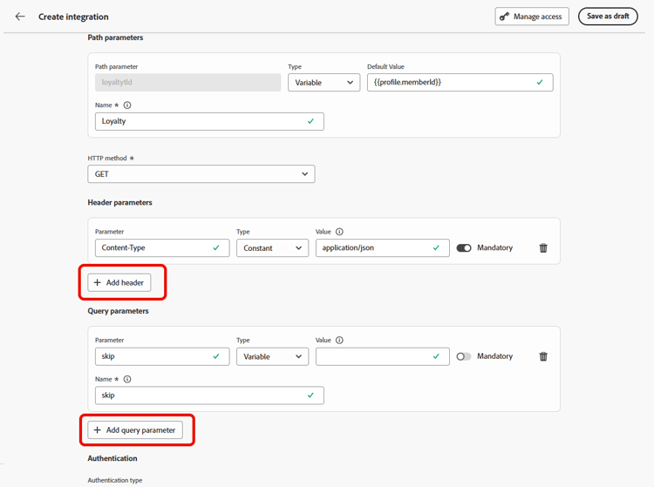The width and height of the screenshot is (654, 487).
Task: Click the Add header button
Action: (x=119, y=282)
